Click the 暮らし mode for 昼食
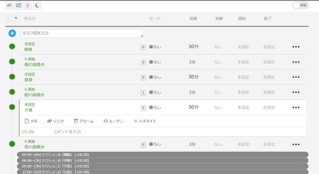 pyautogui.click(x=155, y=77)
